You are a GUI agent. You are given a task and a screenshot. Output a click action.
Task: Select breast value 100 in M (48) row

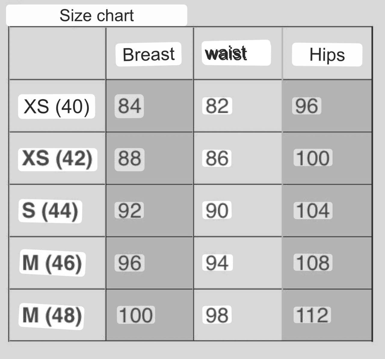click(x=136, y=315)
